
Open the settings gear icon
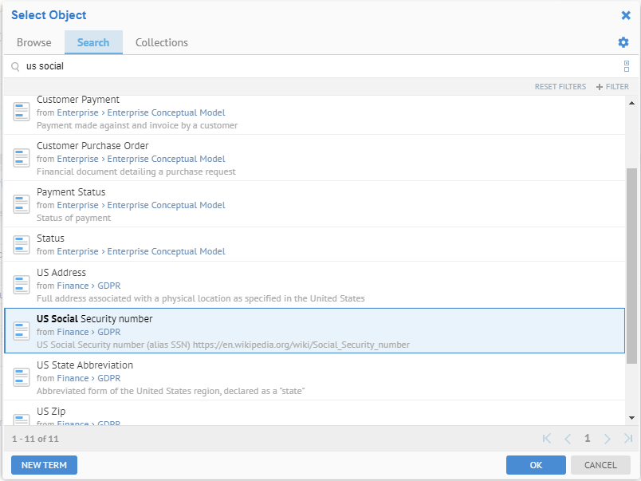623,42
